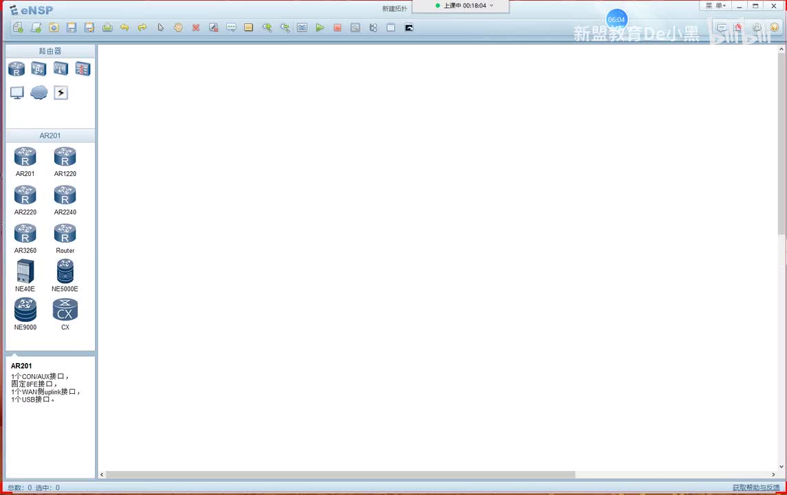Click the vertical canvas scrollbar
The width and height of the screenshot is (787, 495).
pyautogui.click(x=781, y=144)
